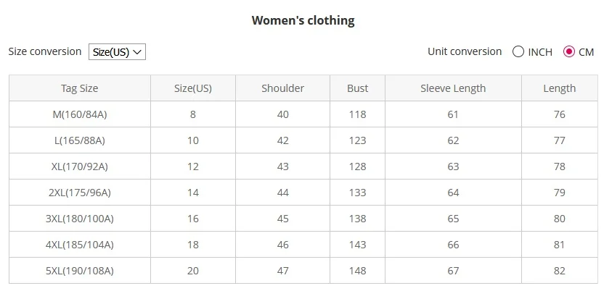Select the INCH unit radio button
Screen dimensions: 604x291
518,51
